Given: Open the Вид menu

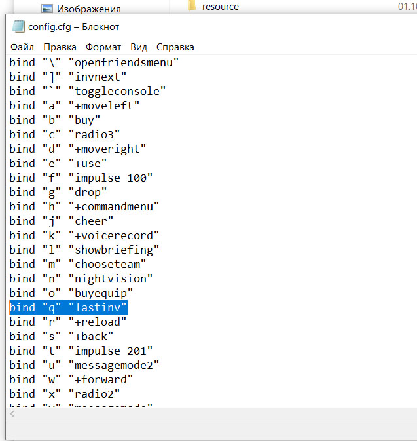Looking at the screenshot, I should [x=139, y=47].
